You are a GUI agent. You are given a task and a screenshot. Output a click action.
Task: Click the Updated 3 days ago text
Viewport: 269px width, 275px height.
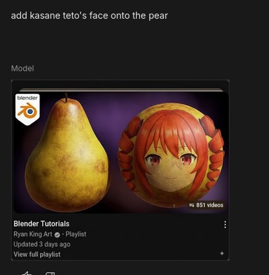(x=41, y=244)
